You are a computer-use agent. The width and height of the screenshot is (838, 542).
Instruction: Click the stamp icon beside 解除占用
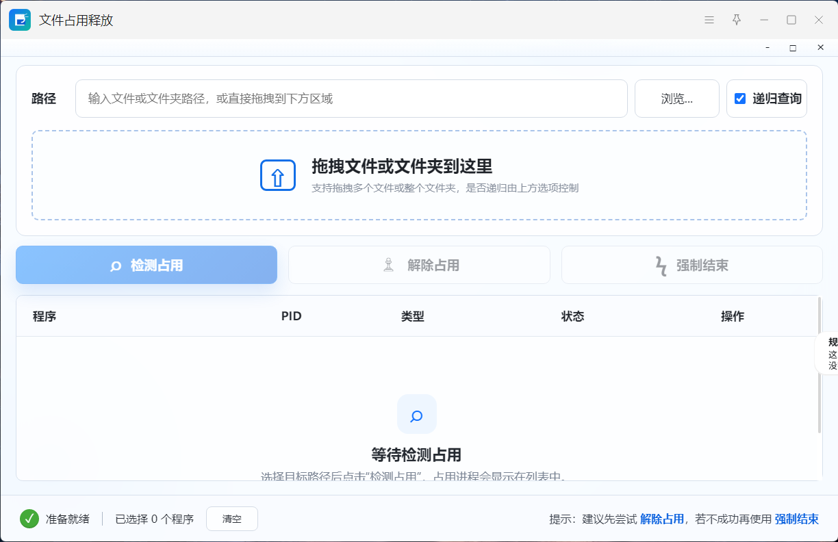pos(389,265)
